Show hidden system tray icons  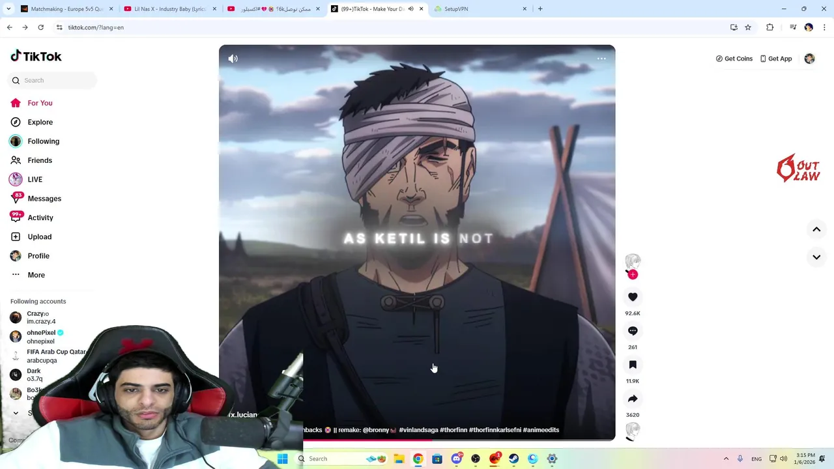[x=726, y=459]
